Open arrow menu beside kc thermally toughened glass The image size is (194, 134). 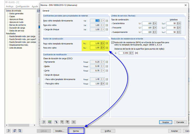point(104,43)
